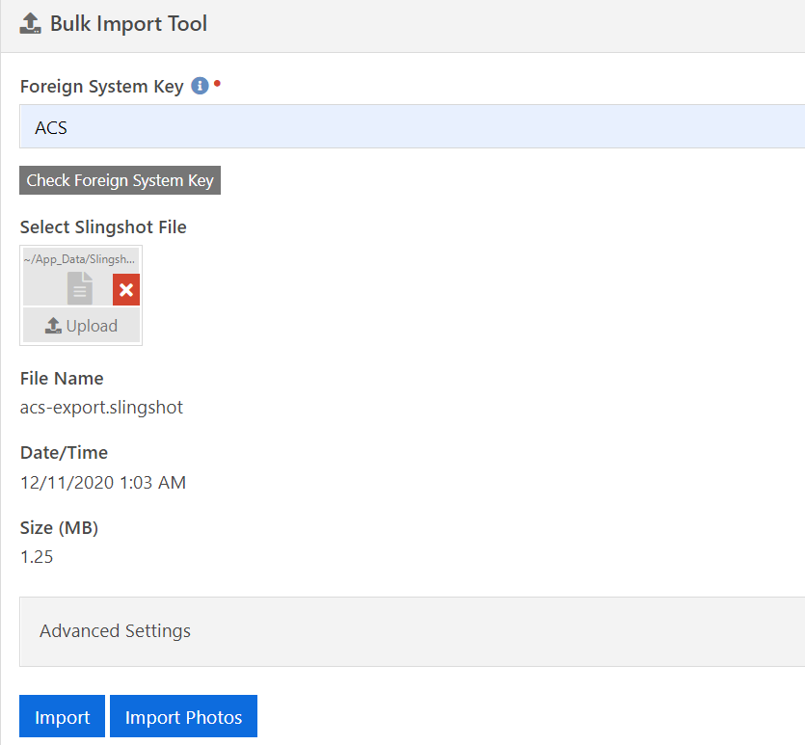Click Upload to choose a Slingshot file

pyautogui.click(x=81, y=326)
